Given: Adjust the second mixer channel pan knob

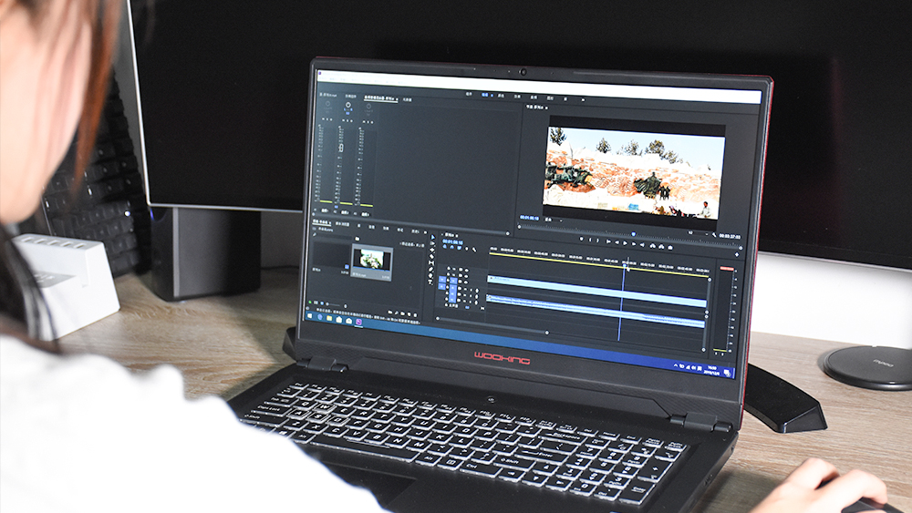Looking at the screenshot, I should (x=347, y=106).
